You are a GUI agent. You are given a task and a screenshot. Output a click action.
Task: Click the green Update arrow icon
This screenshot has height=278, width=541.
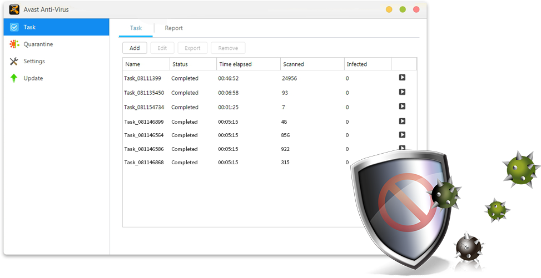(x=14, y=78)
